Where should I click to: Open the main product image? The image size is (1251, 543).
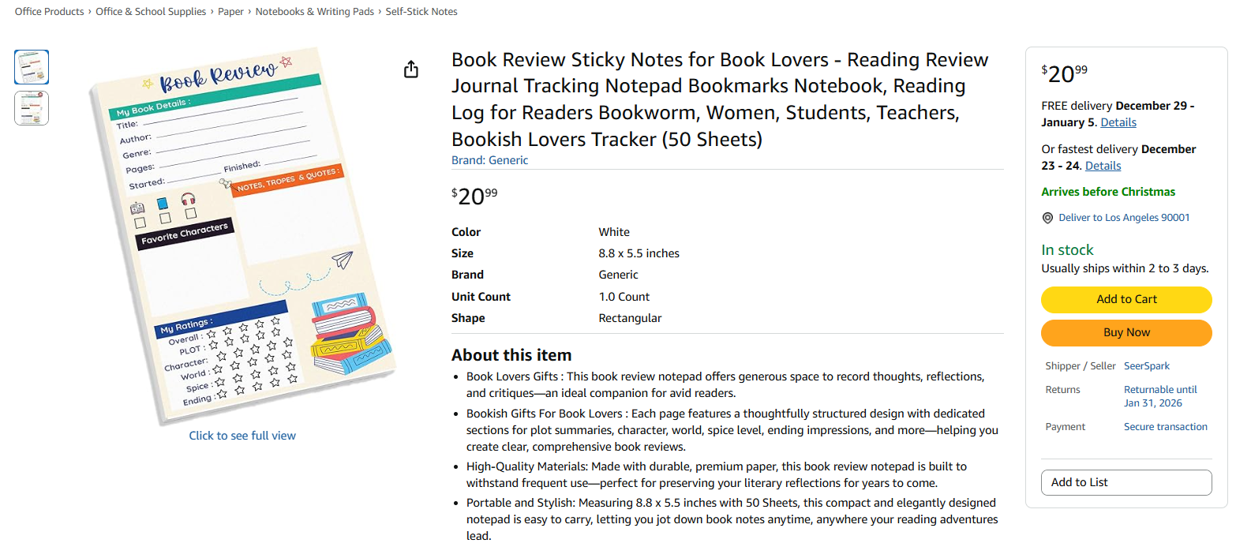pos(241,233)
